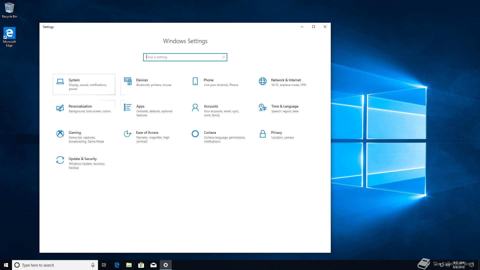Click the Update & Security title

(83, 159)
